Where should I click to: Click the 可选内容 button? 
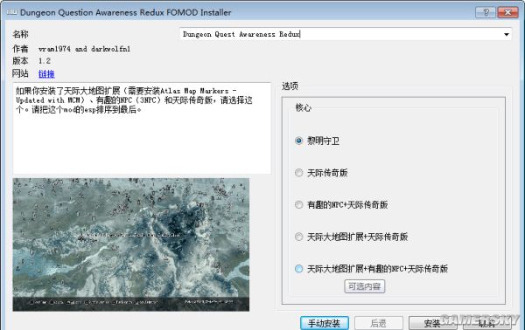(365, 286)
